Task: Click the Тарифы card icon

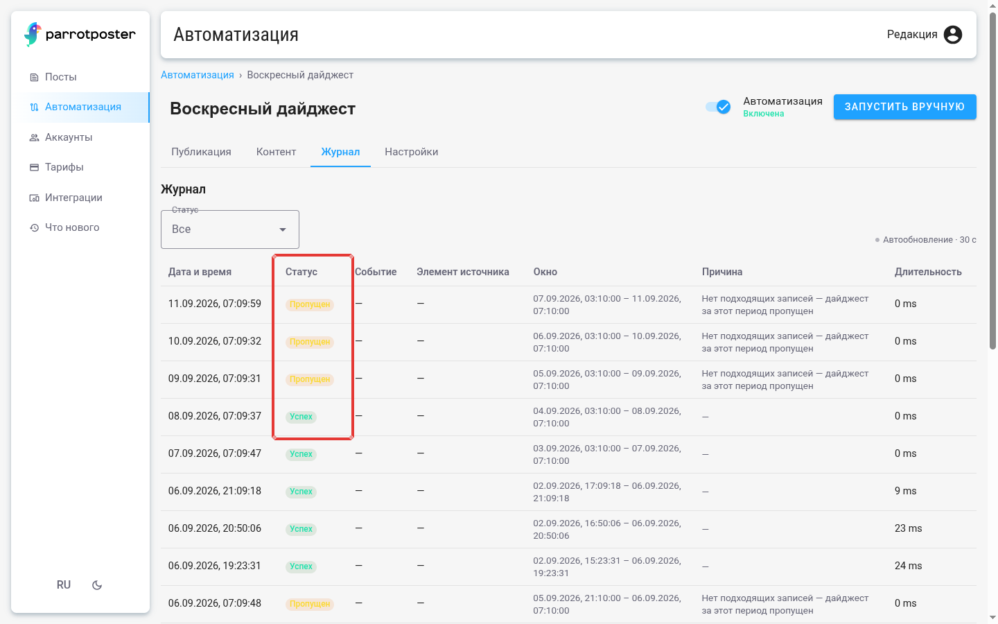Action: coord(34,167)
